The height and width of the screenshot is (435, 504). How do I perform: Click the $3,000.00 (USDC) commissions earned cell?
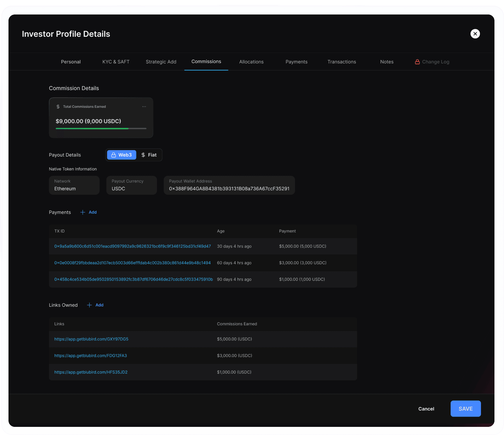click(x=235, y=356)
